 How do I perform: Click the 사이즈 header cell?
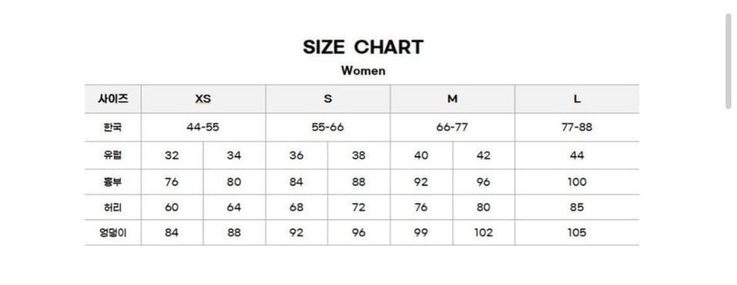(113, 99)
